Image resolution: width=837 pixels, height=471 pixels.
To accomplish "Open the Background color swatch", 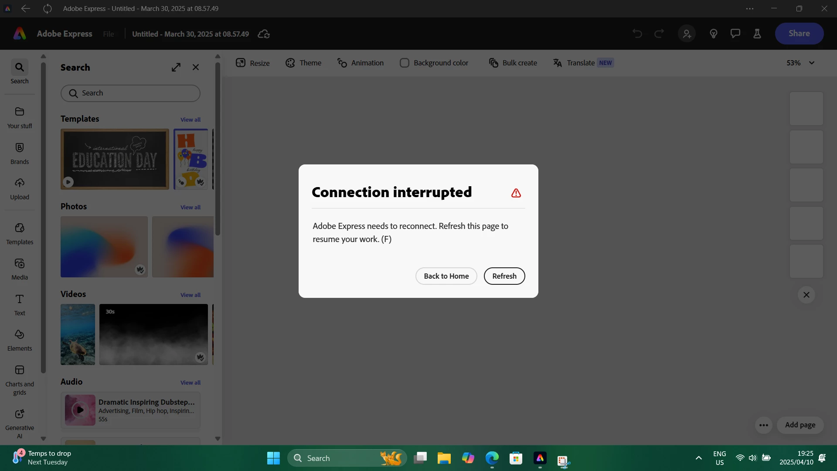I will point(404,63).
